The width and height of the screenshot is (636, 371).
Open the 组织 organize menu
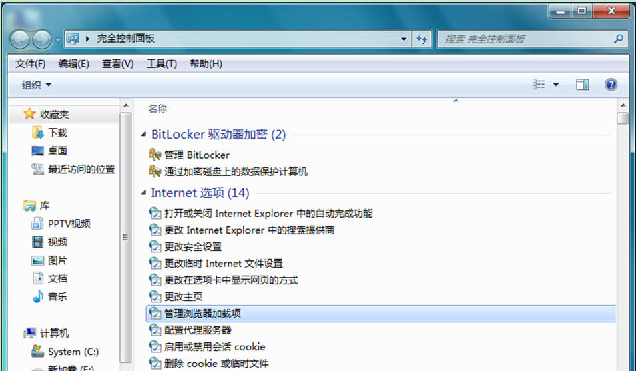click(36, 85)
